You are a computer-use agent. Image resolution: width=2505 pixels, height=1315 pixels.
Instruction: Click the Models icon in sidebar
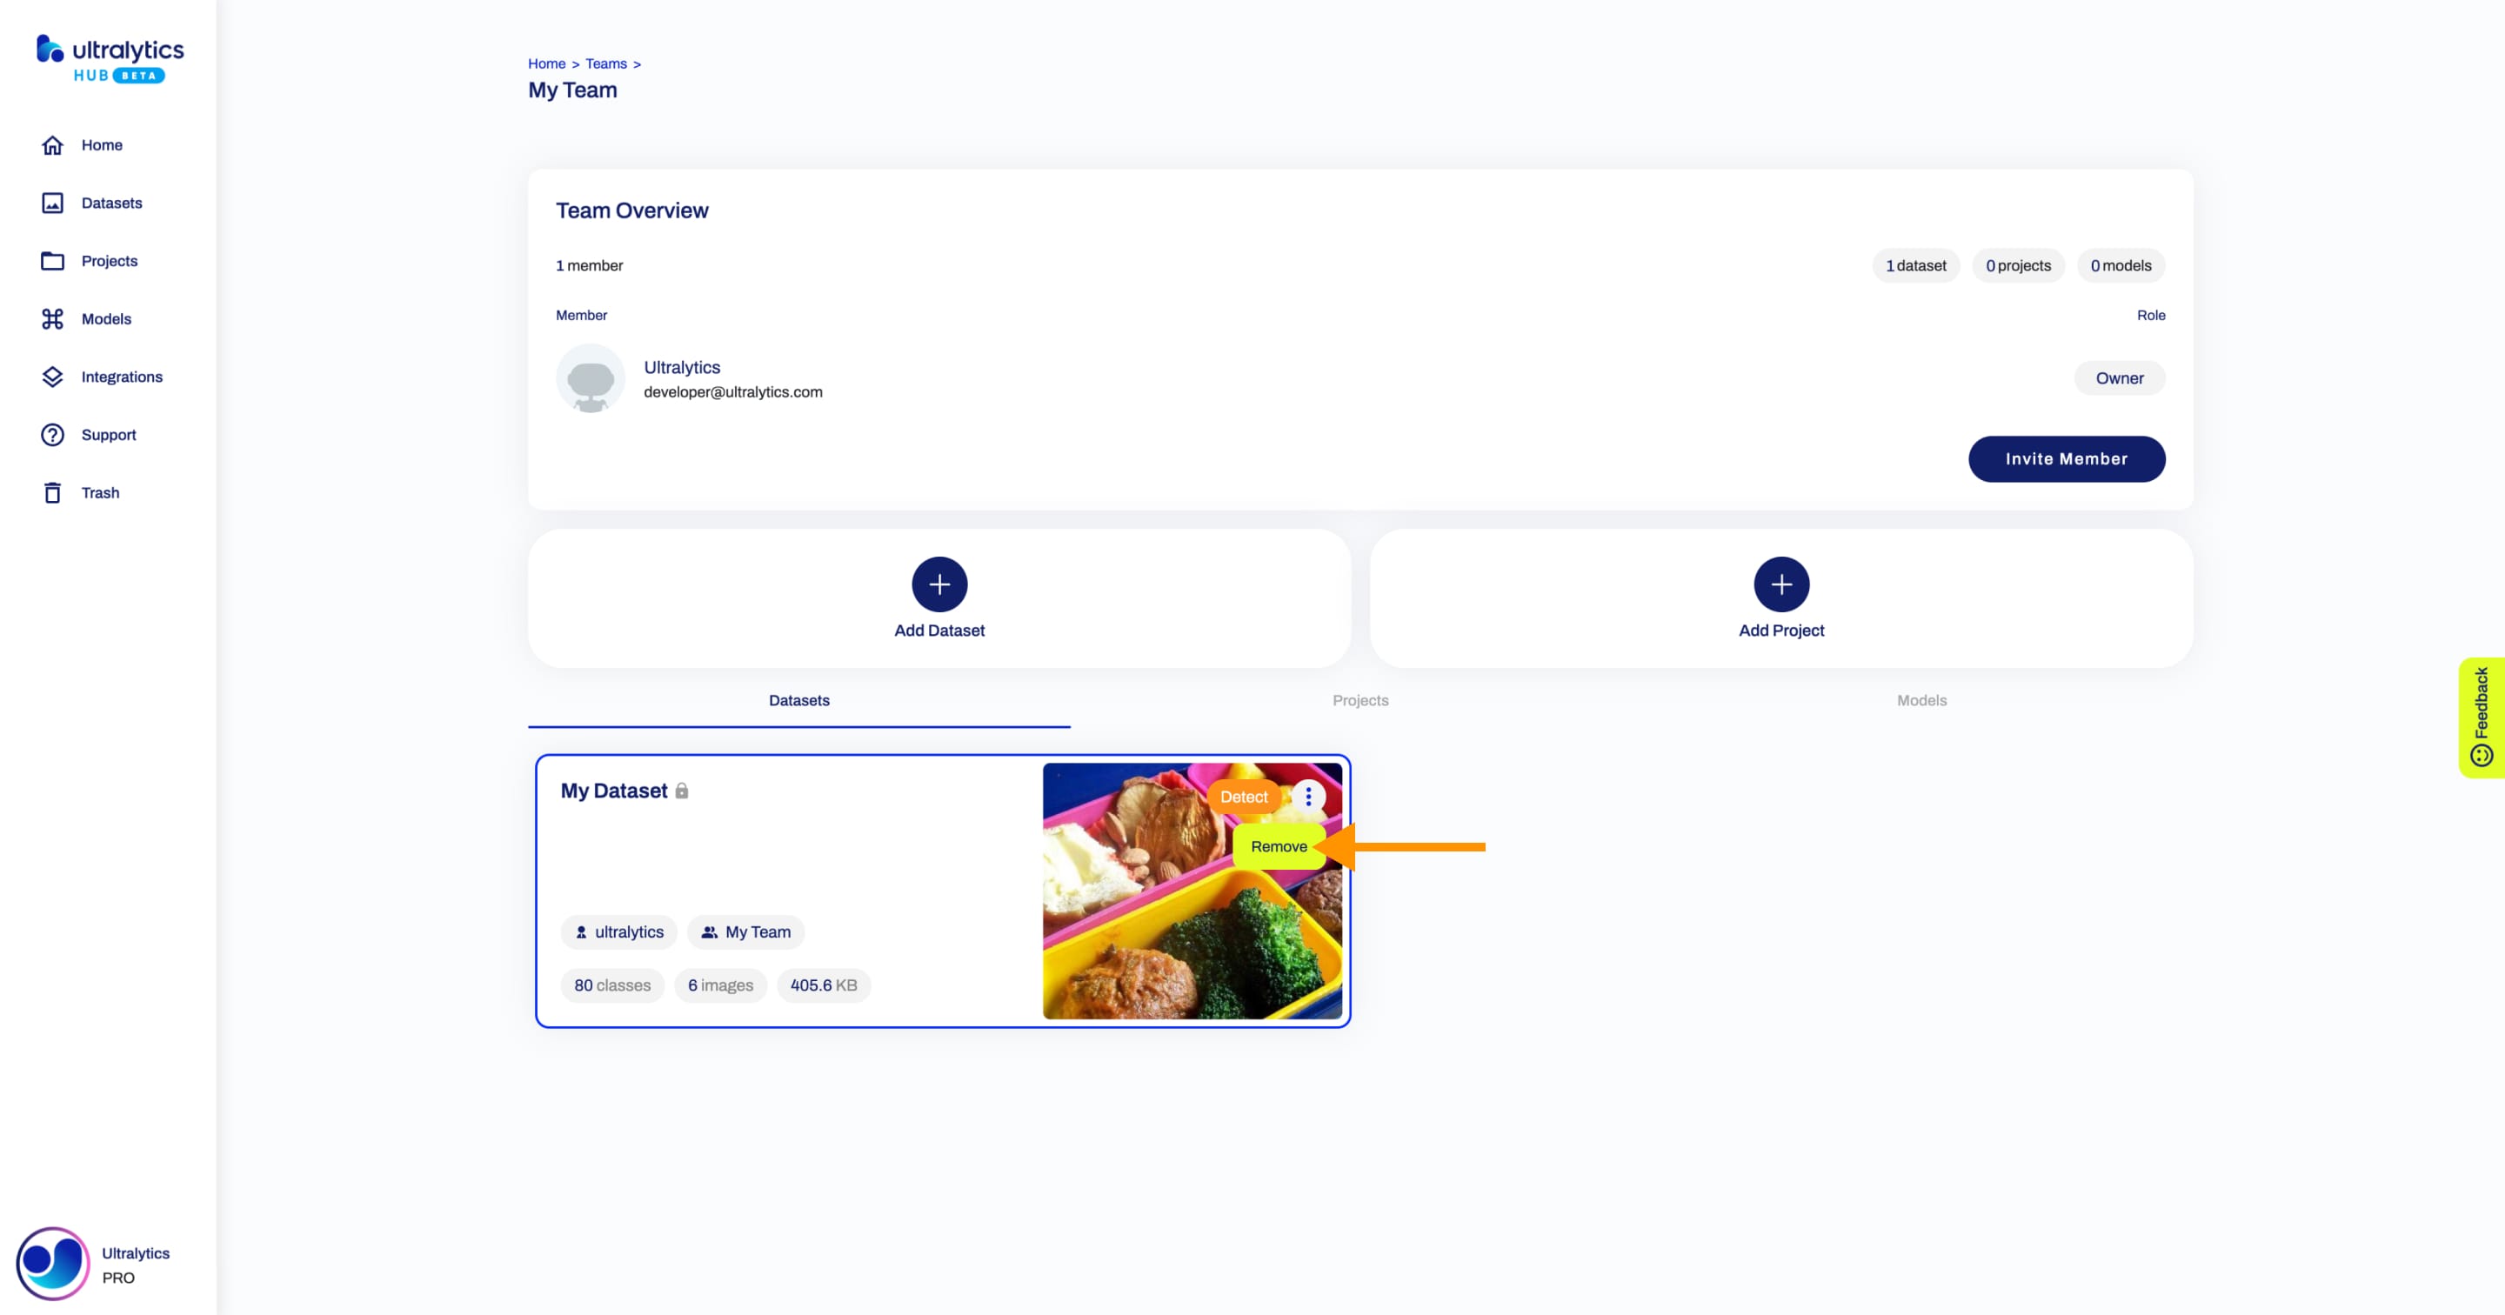tap(51, 318)
